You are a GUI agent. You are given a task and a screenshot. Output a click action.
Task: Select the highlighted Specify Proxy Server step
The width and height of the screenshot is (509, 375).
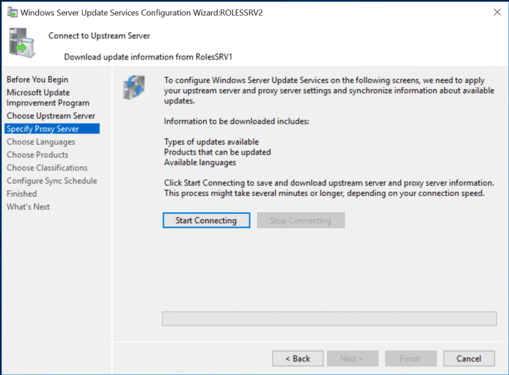click(x=52, y=129)
